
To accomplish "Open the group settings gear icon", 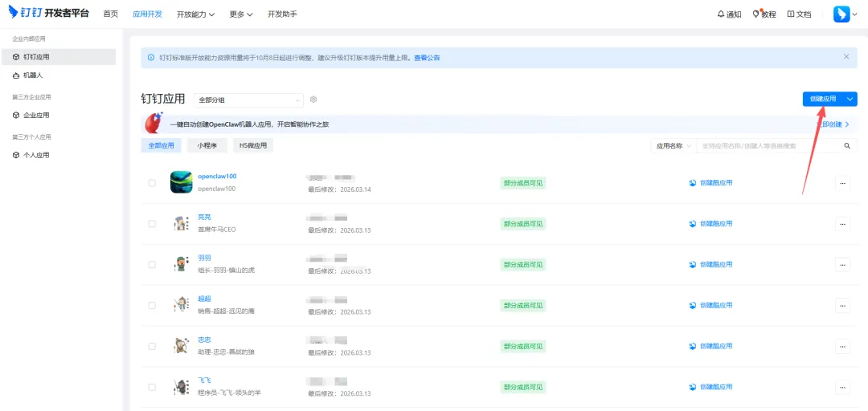I will (x=313, y=100).
